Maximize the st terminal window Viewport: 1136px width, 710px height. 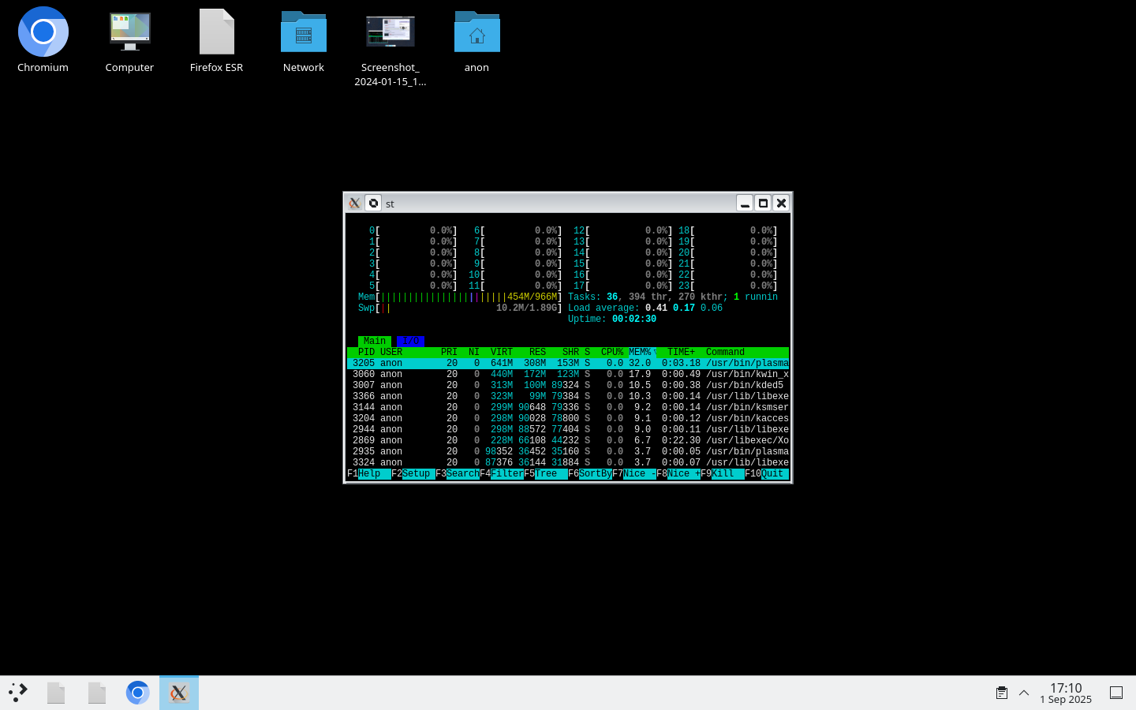pyautogui.click(x=763, y=203)
